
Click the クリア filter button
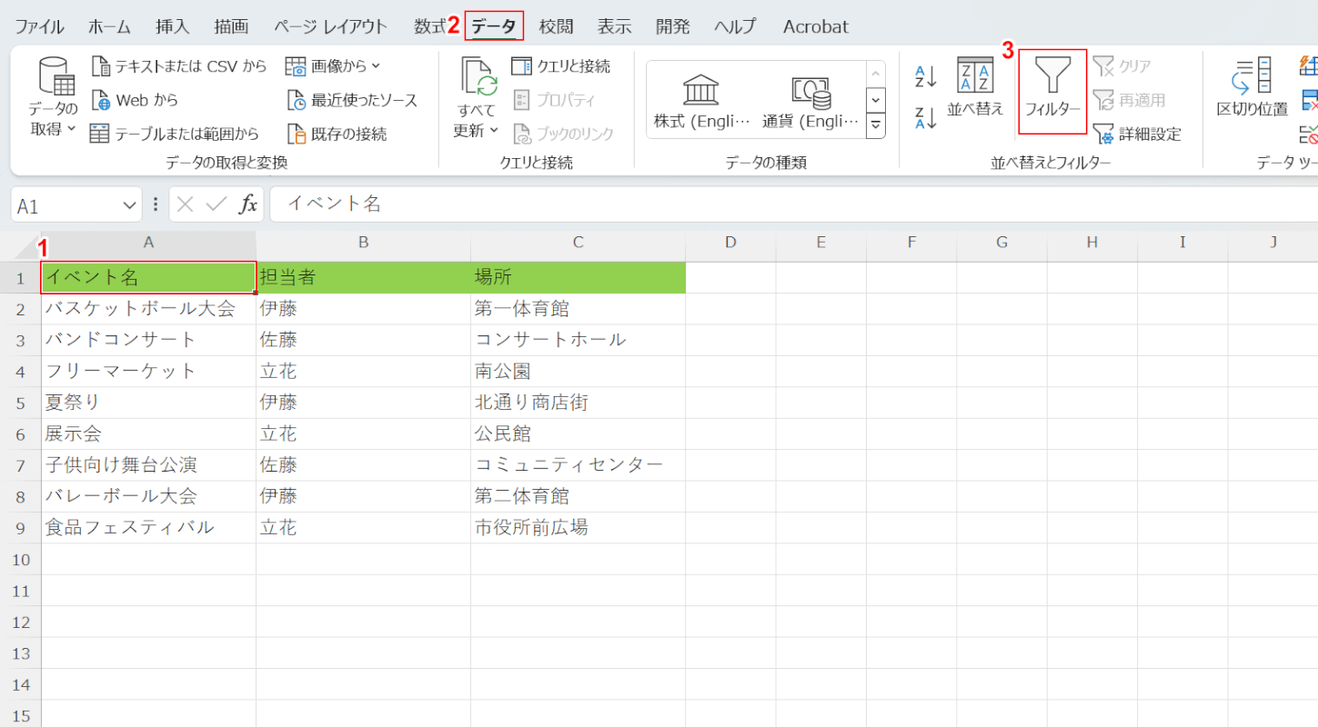(1122, 66)
